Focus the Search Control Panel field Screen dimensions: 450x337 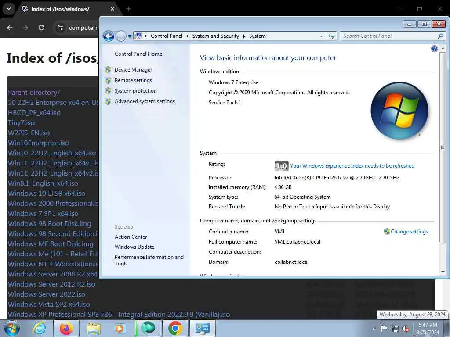(x=389, y=36)
